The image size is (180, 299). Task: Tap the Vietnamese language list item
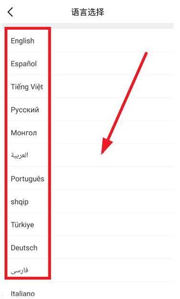click(88, 86)
